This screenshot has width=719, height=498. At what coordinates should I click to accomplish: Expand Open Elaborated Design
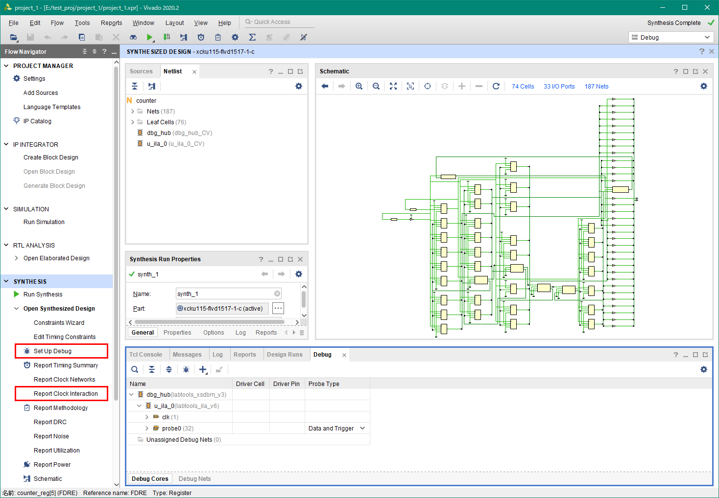click(17, 258)
